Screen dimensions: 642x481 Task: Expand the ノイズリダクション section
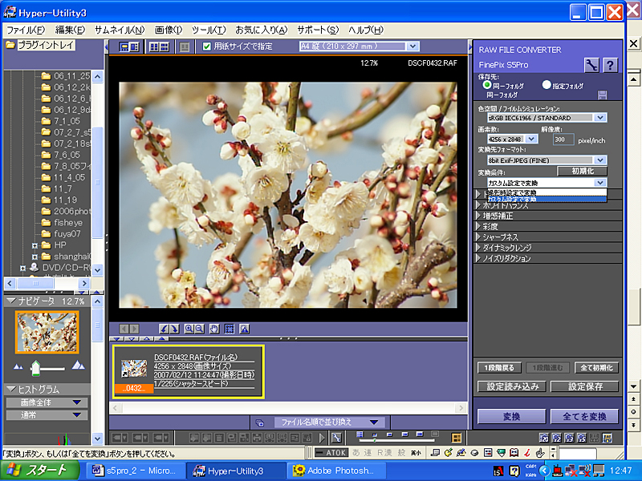[x=478, y=258]
